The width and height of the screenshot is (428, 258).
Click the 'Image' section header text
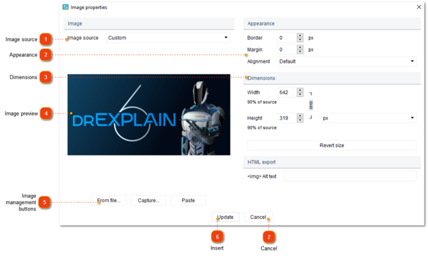[x=75, y=23]
